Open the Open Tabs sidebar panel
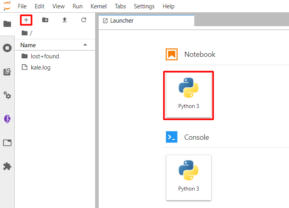 (x=7, y=143)
